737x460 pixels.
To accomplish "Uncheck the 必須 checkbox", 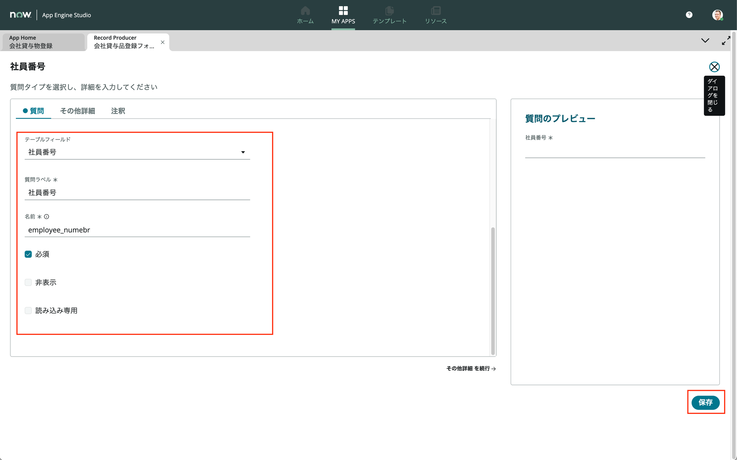I will coord(28,254).
